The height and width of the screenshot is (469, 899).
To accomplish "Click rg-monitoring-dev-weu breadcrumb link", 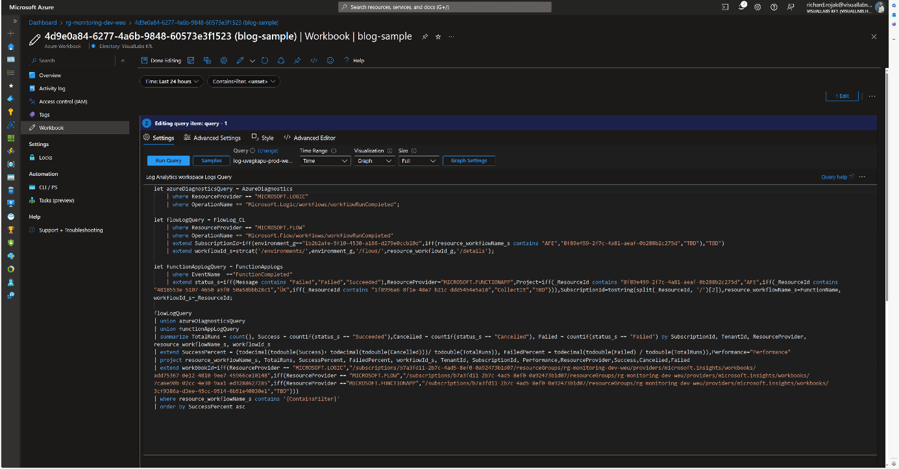I will (96, 22).
